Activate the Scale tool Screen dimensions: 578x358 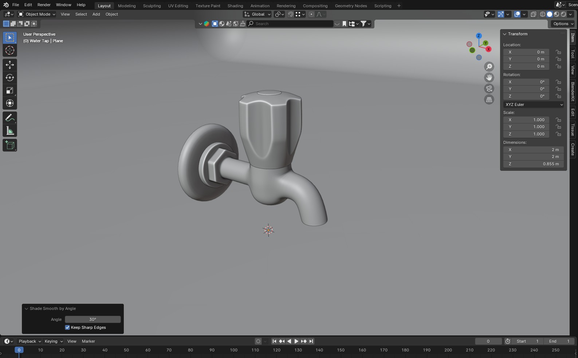pos(10,90)
